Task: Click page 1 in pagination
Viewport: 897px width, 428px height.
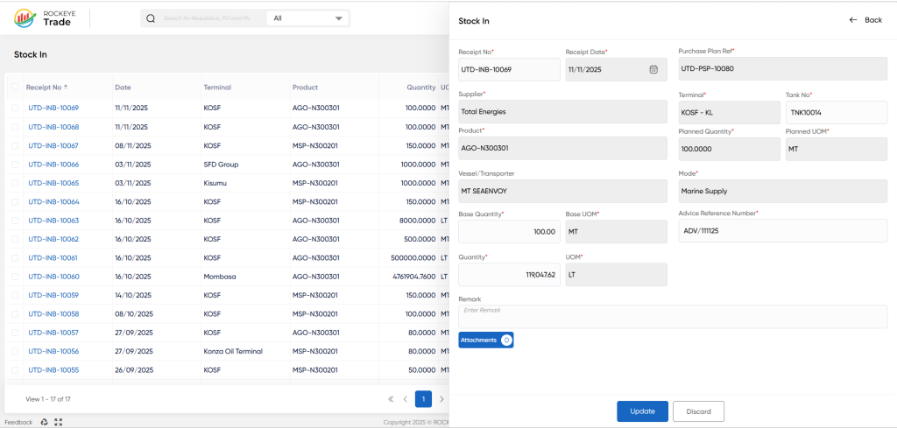Action: pos(423,399)
